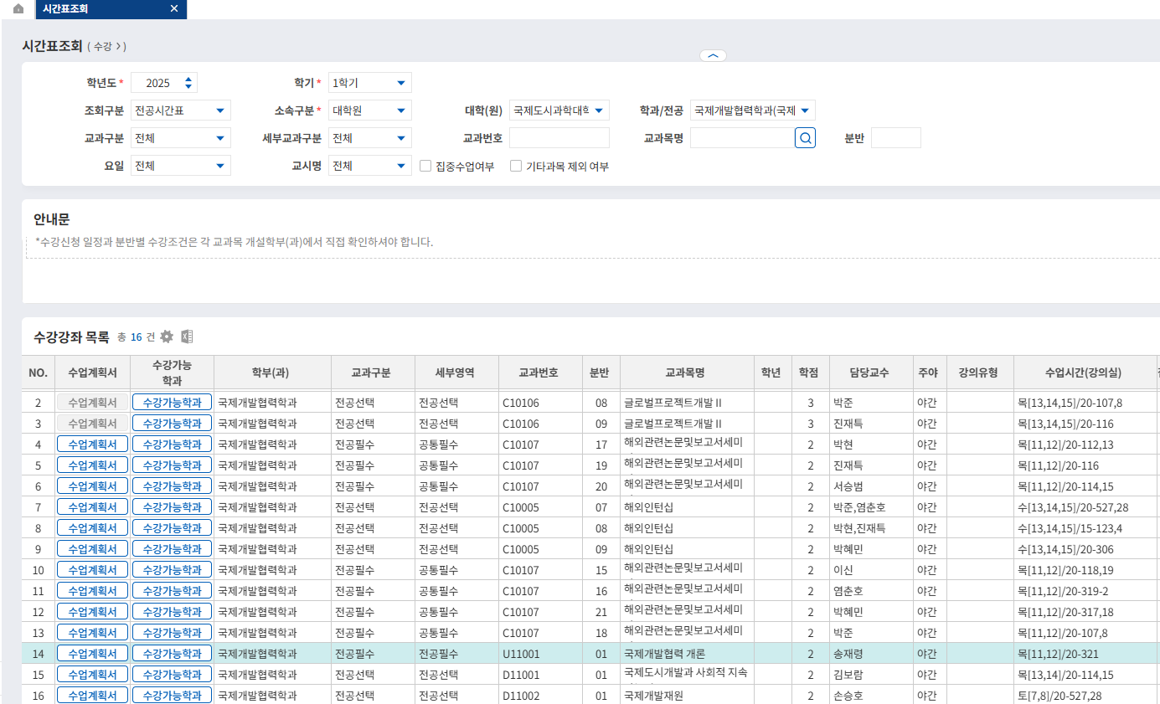Increase the 학년도 value with the stepper

pyautogui.click(x=188, y=80)
